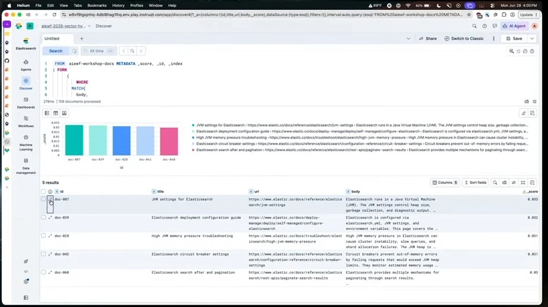Expand the doc-028 row details
Screen dimensions: 548x307
tap(50, 236)
